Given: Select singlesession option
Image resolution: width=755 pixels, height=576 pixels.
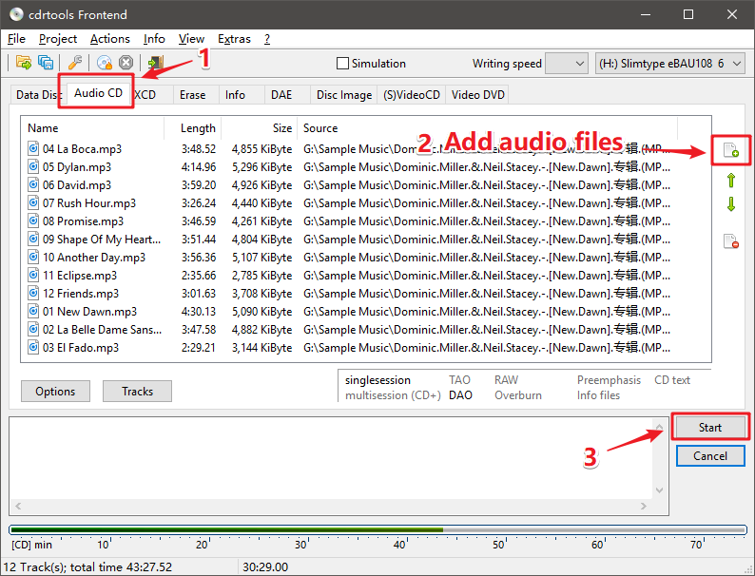Looking at the screenshot, I should coord(377,380).
